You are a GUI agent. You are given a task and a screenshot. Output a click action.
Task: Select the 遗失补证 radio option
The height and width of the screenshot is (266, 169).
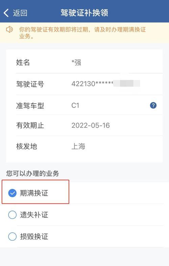pyautogui.click(x=13, y=215)
